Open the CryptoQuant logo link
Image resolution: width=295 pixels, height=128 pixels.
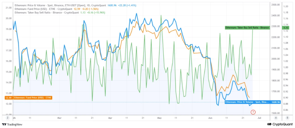click(x=280, y=124)
